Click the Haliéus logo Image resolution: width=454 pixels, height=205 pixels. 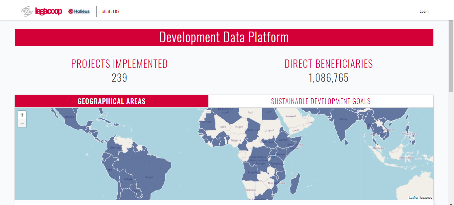(79, 11)
